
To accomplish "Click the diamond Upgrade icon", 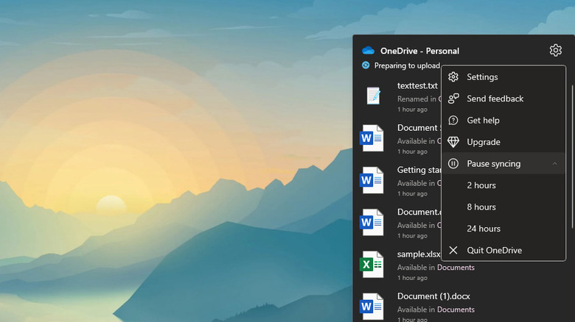I will click(453, 142).
